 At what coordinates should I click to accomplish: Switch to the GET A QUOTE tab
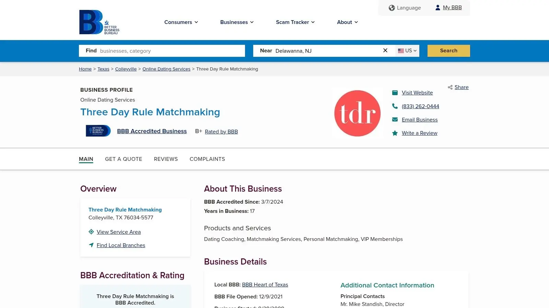pyautogui.click(x=124, y=159)
